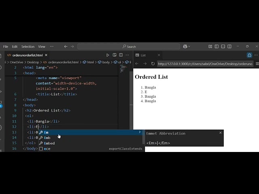Select the html breadcrumb symbol
259x194 pixels.
point(90,62)
